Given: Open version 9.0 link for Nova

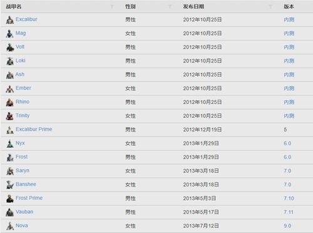Looking at the screenshot, I should coord(287,225).
